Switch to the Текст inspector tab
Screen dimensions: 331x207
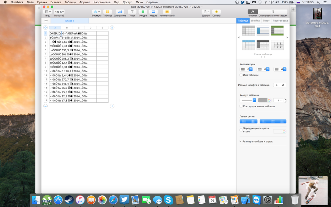point(266,21)
